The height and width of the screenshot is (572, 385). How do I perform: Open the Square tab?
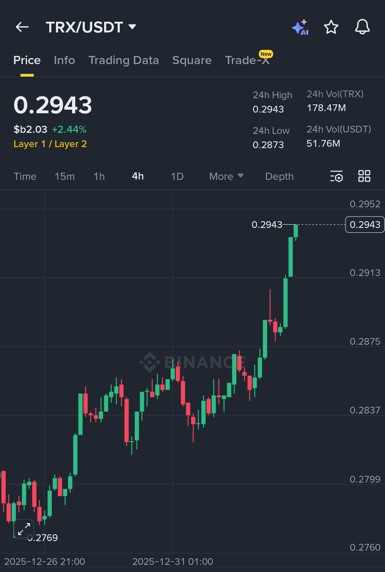pos(192,60)
